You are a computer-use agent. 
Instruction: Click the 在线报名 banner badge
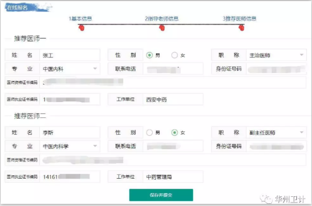(28, 8)
